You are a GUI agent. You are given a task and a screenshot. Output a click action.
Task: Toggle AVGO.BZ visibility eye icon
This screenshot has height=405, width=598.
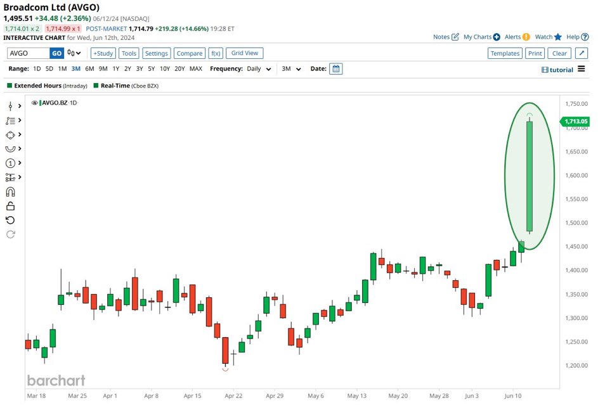35,103
